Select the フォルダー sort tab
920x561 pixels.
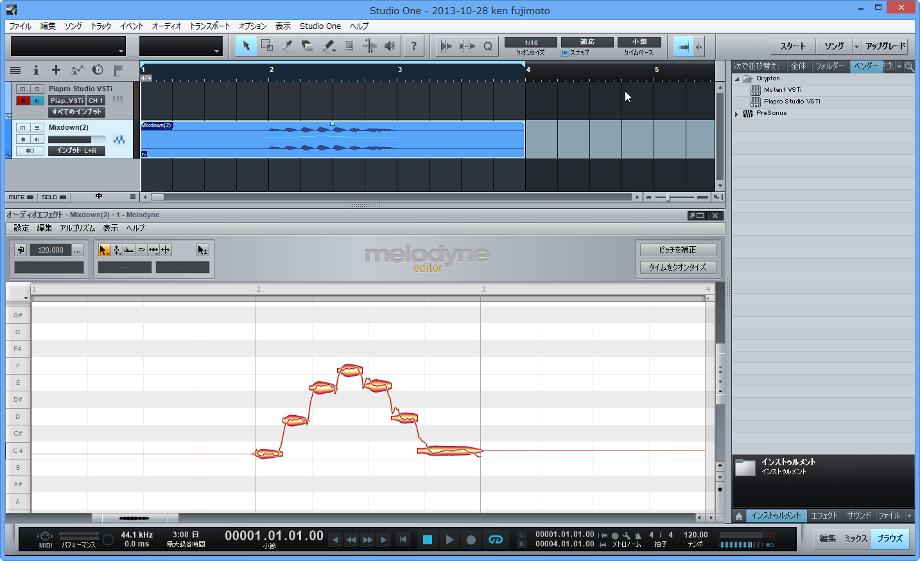point(829,66)
